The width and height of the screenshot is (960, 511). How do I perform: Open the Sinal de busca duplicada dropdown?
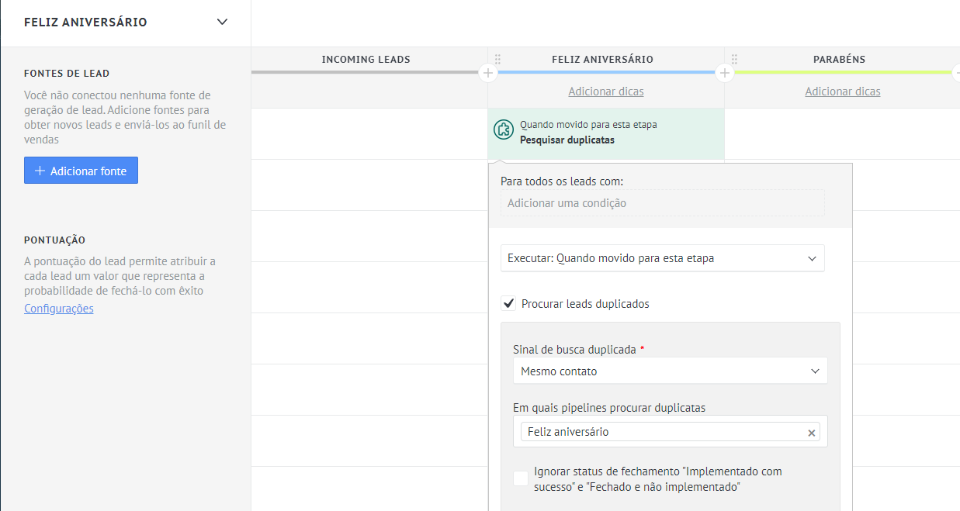click(670, 371)
